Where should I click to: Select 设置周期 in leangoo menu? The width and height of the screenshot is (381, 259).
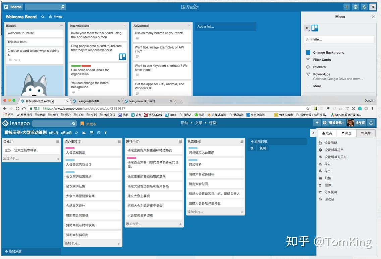click(x=328, y=143)
